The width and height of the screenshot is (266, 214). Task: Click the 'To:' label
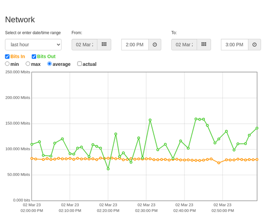point(174,33)
